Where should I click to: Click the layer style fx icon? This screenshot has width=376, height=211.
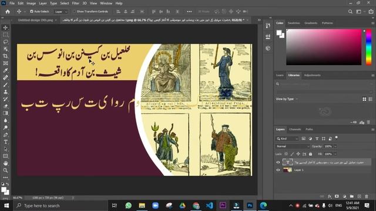point(330,196)
